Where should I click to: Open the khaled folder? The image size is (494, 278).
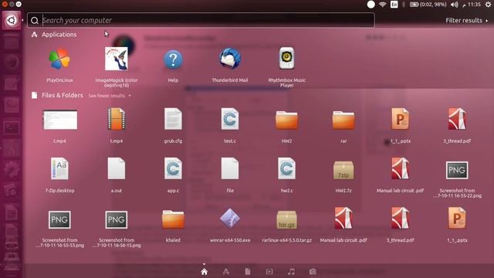[x=173, y=219]
